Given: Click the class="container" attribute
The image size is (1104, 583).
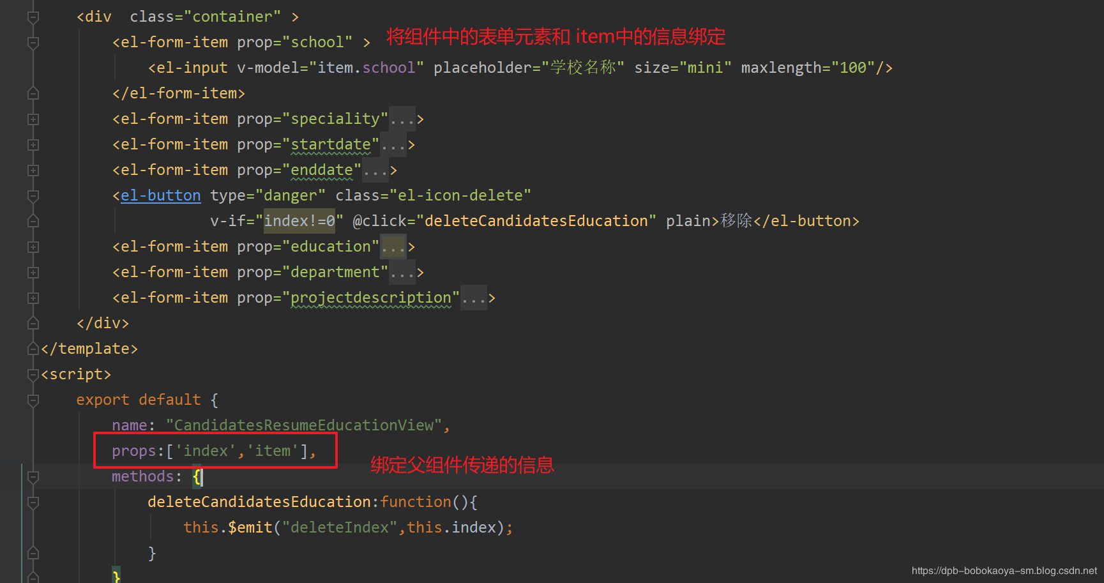Looking at the screenshot, I should (x=206, y=17).
